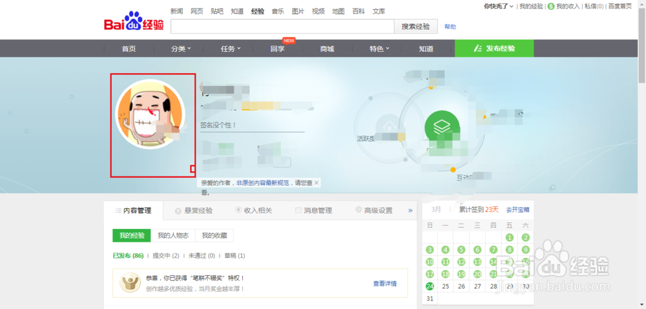
Task: Open the 商城 navigation item
Action: tap(327, 48)
